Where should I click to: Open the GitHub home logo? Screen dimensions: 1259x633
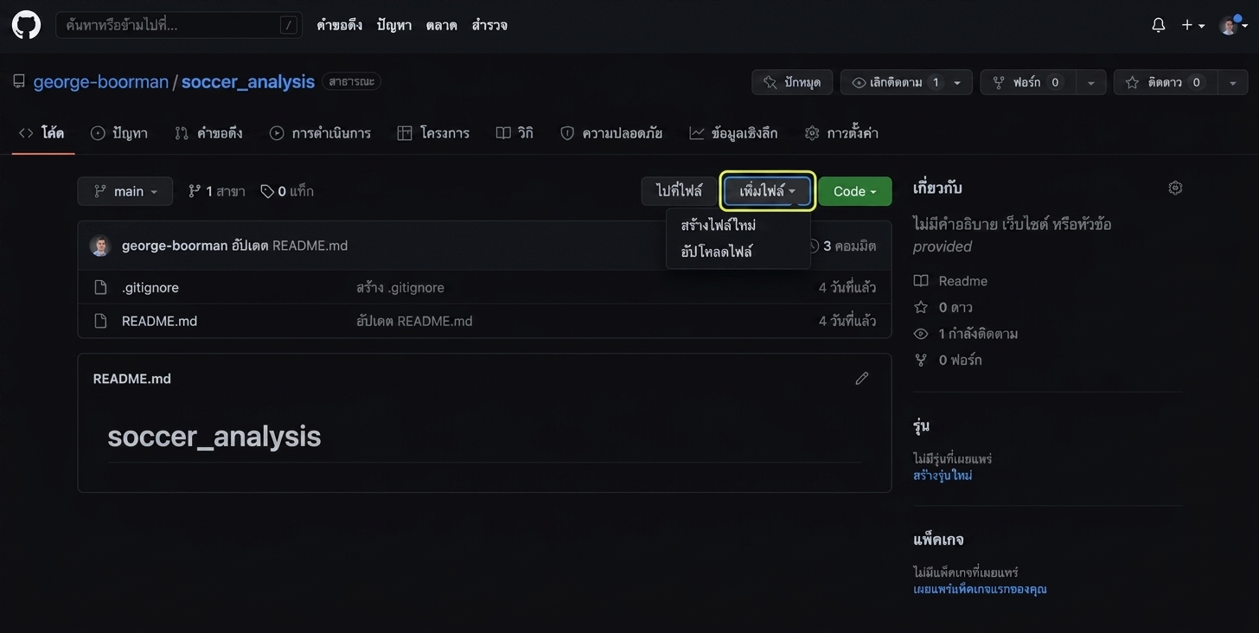click(x=26, y=25)
